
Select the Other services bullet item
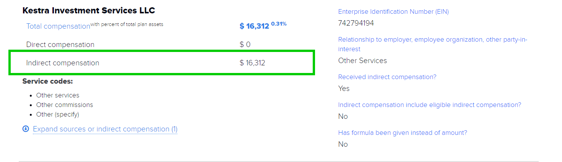tap(58, 95)
